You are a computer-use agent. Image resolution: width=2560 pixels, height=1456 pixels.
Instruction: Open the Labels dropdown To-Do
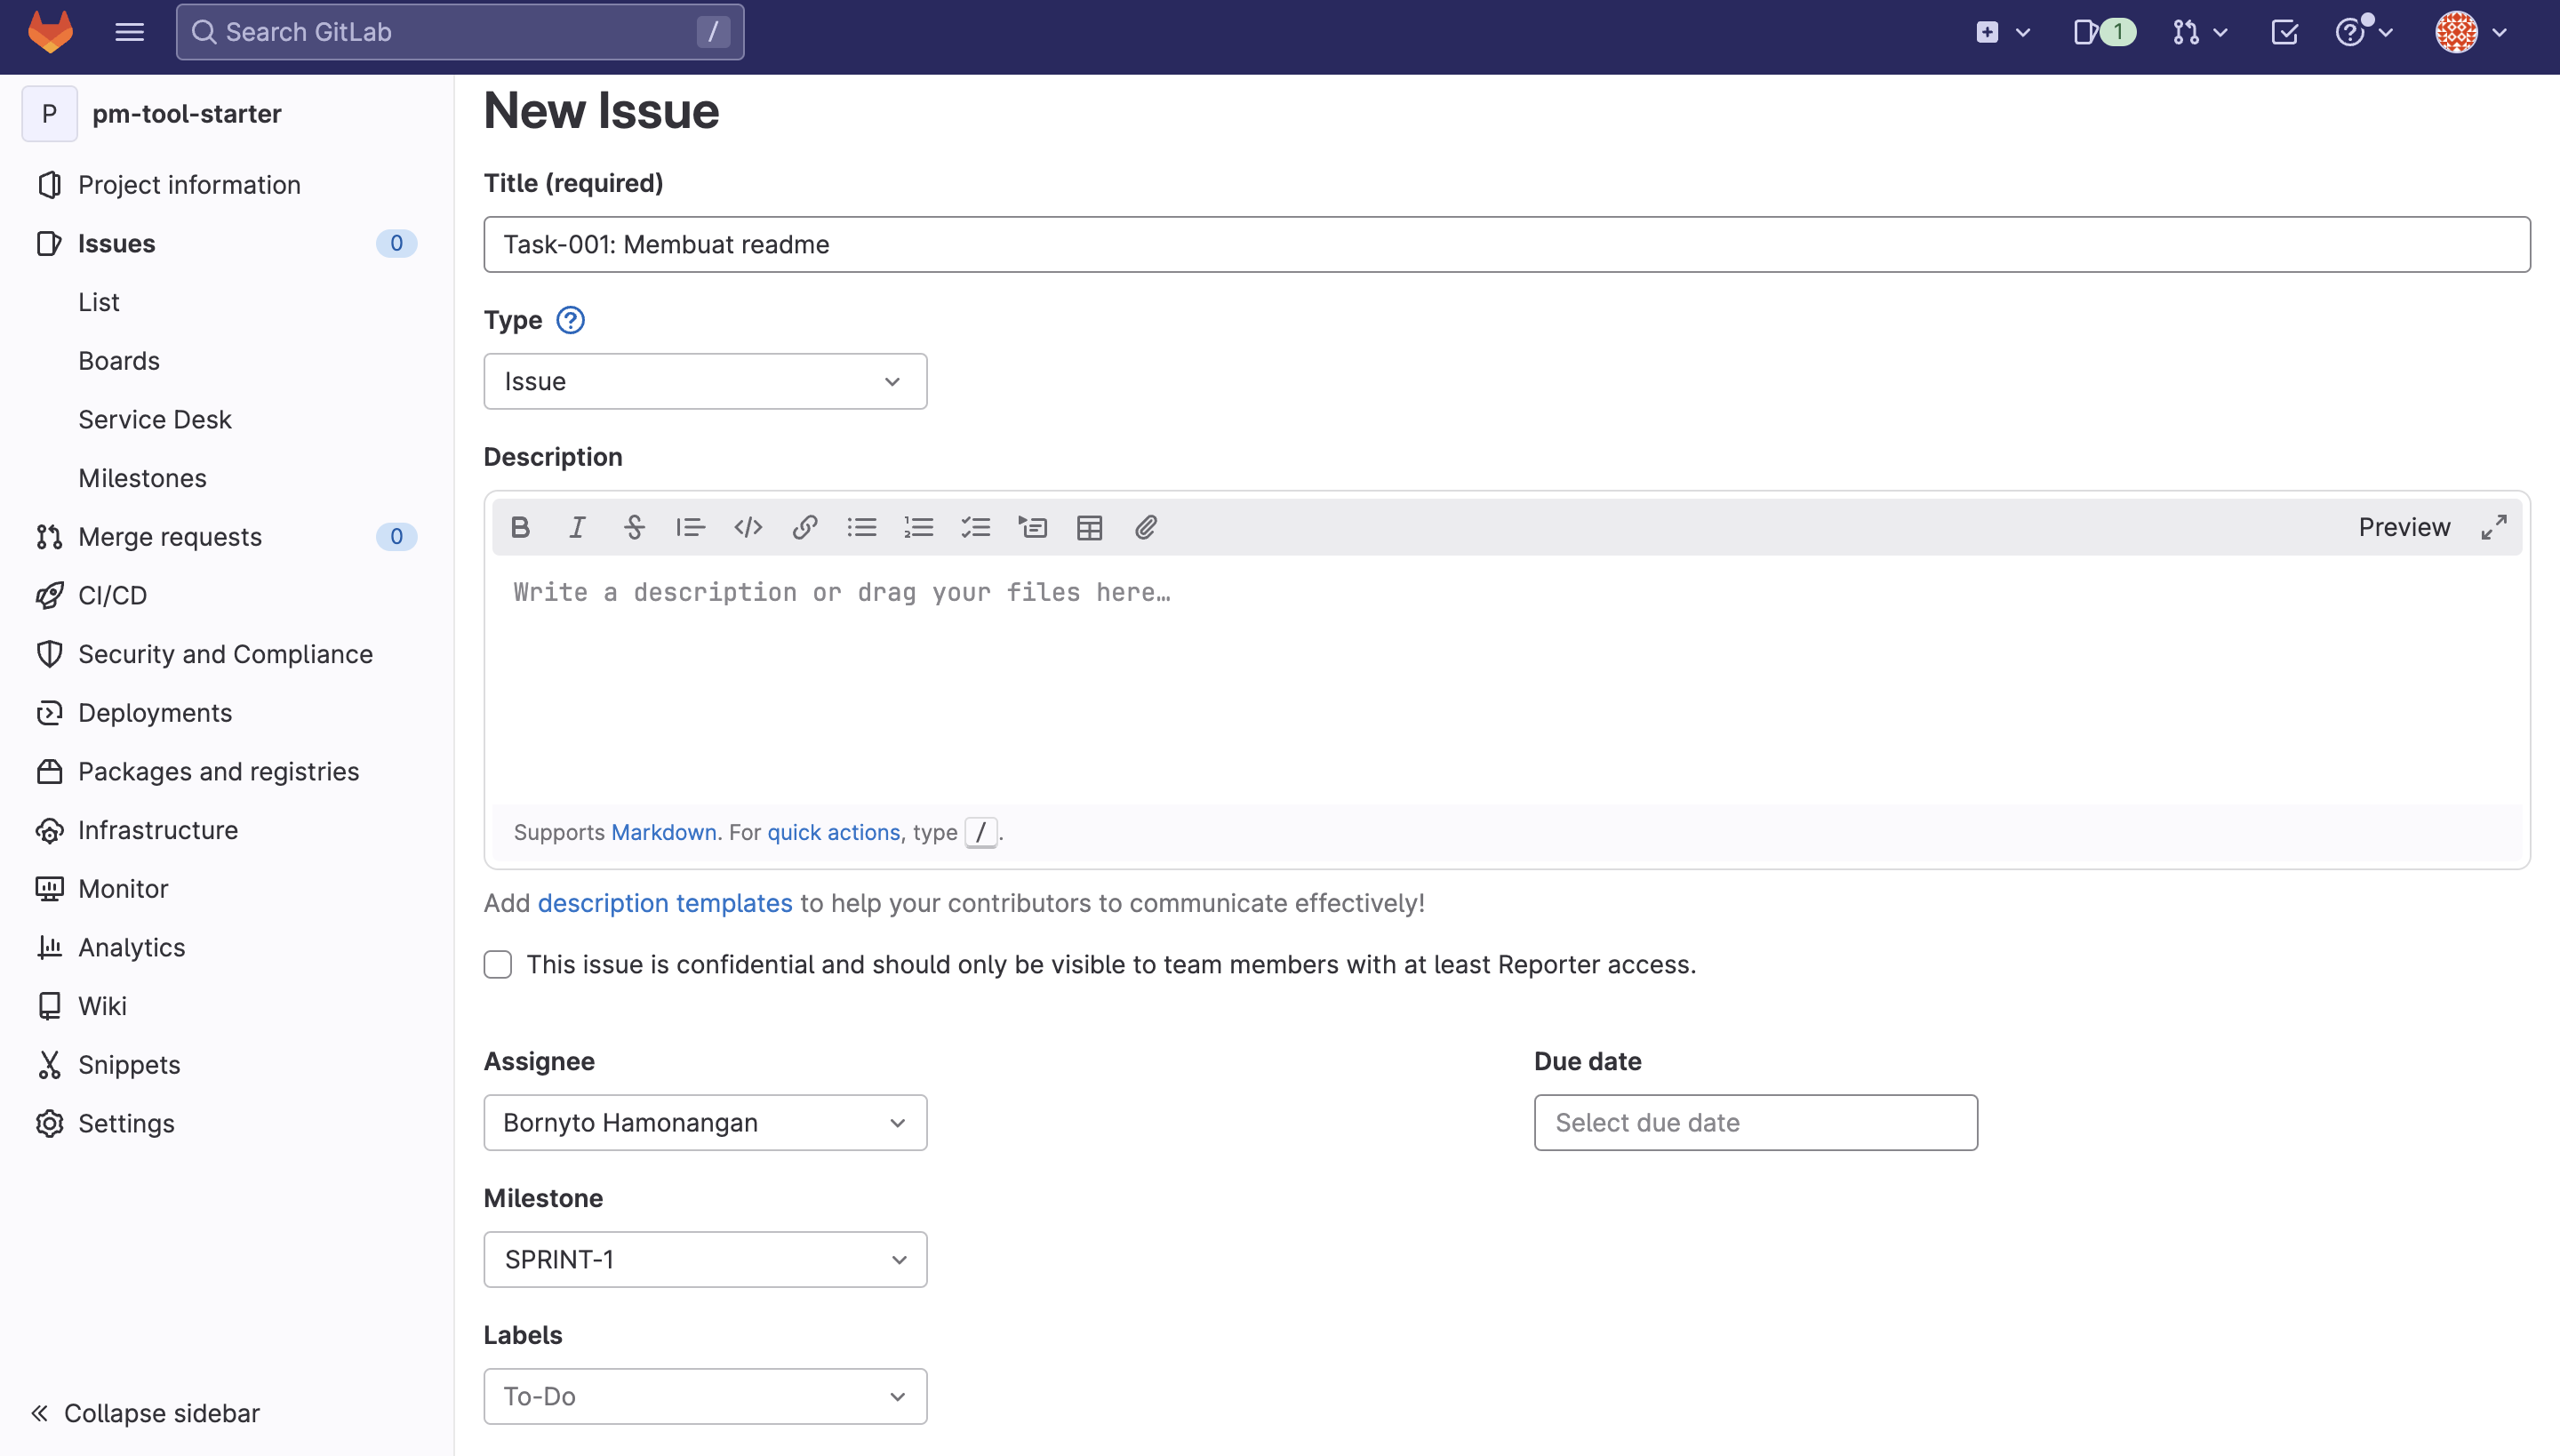click(x=705, y=1396)
